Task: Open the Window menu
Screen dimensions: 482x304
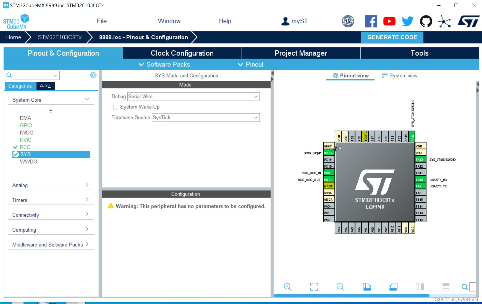Action: pyautogui.click(x=169, y=21)
